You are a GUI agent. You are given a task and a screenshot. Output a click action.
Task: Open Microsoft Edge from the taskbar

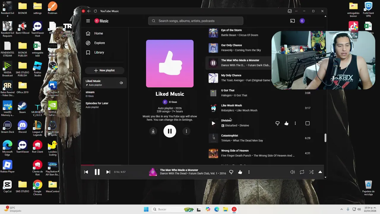(x=217, y=209)
